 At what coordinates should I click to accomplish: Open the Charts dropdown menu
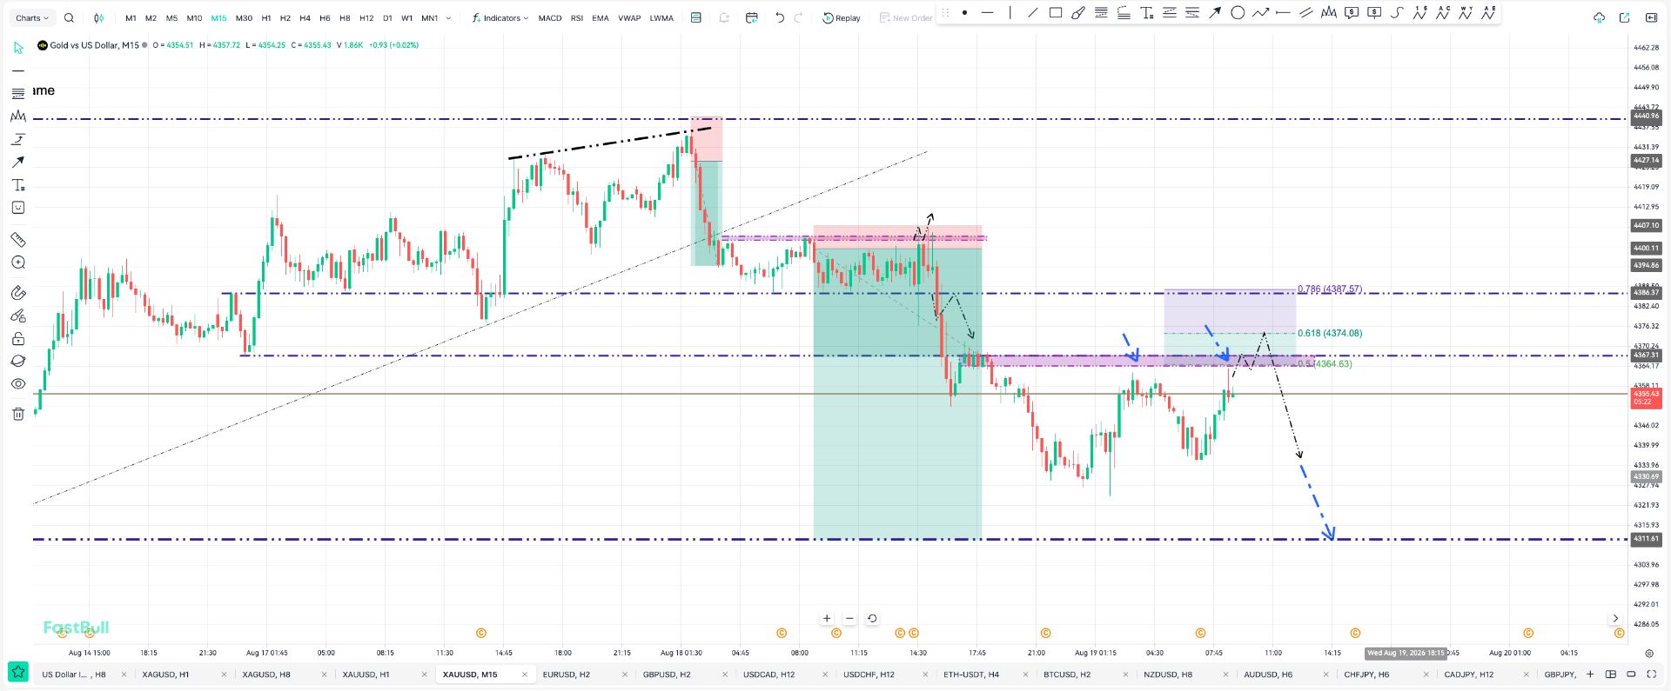[x=32, y=17]
